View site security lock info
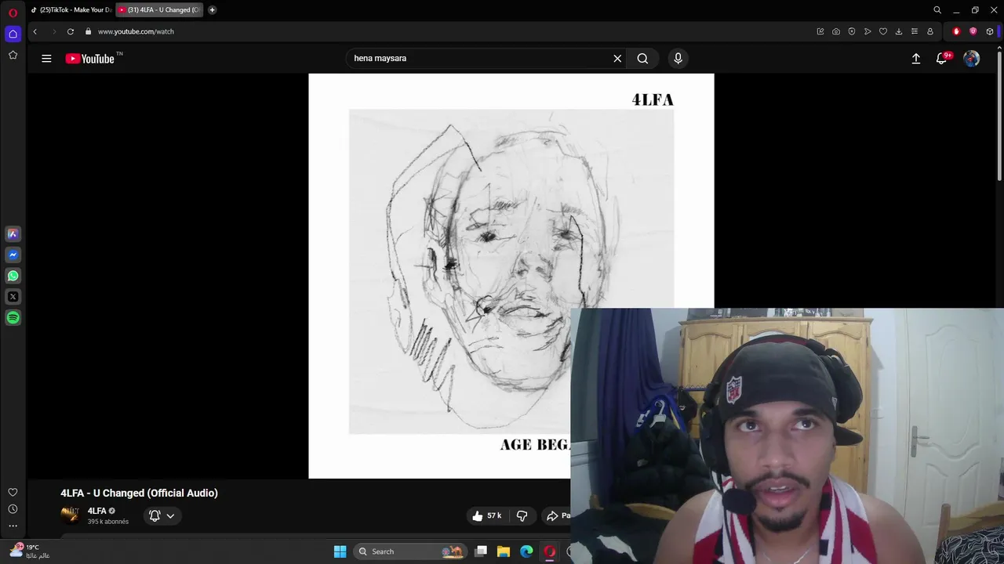This screenshot has width=1004, height=564. point(89,31)
